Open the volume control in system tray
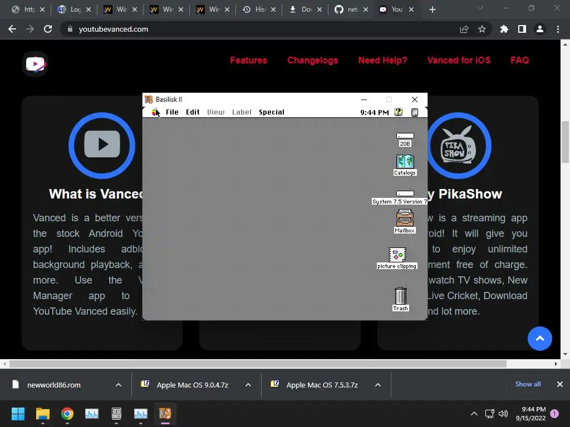The width and height of the screenshot is (570, 427). pyautogui.click(x=503, y=414)
